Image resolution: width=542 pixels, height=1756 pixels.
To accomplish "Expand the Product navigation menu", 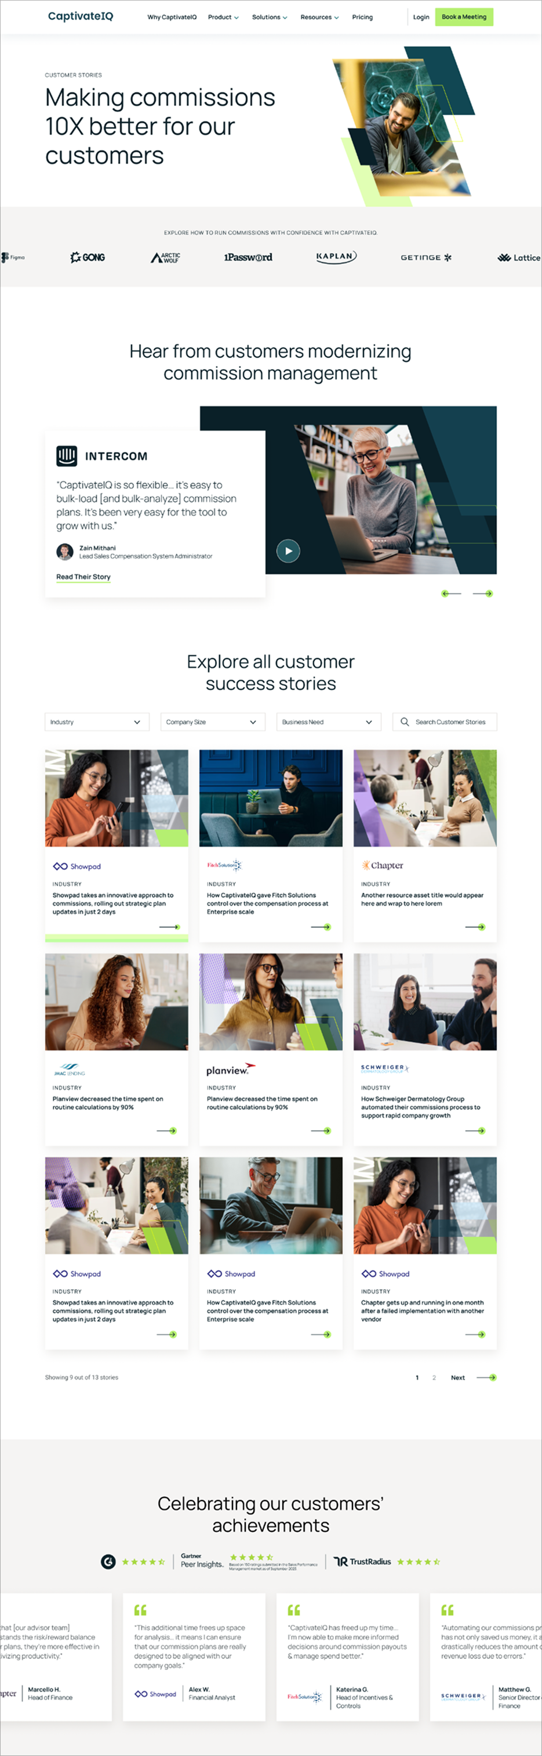I will click(223, 17).
